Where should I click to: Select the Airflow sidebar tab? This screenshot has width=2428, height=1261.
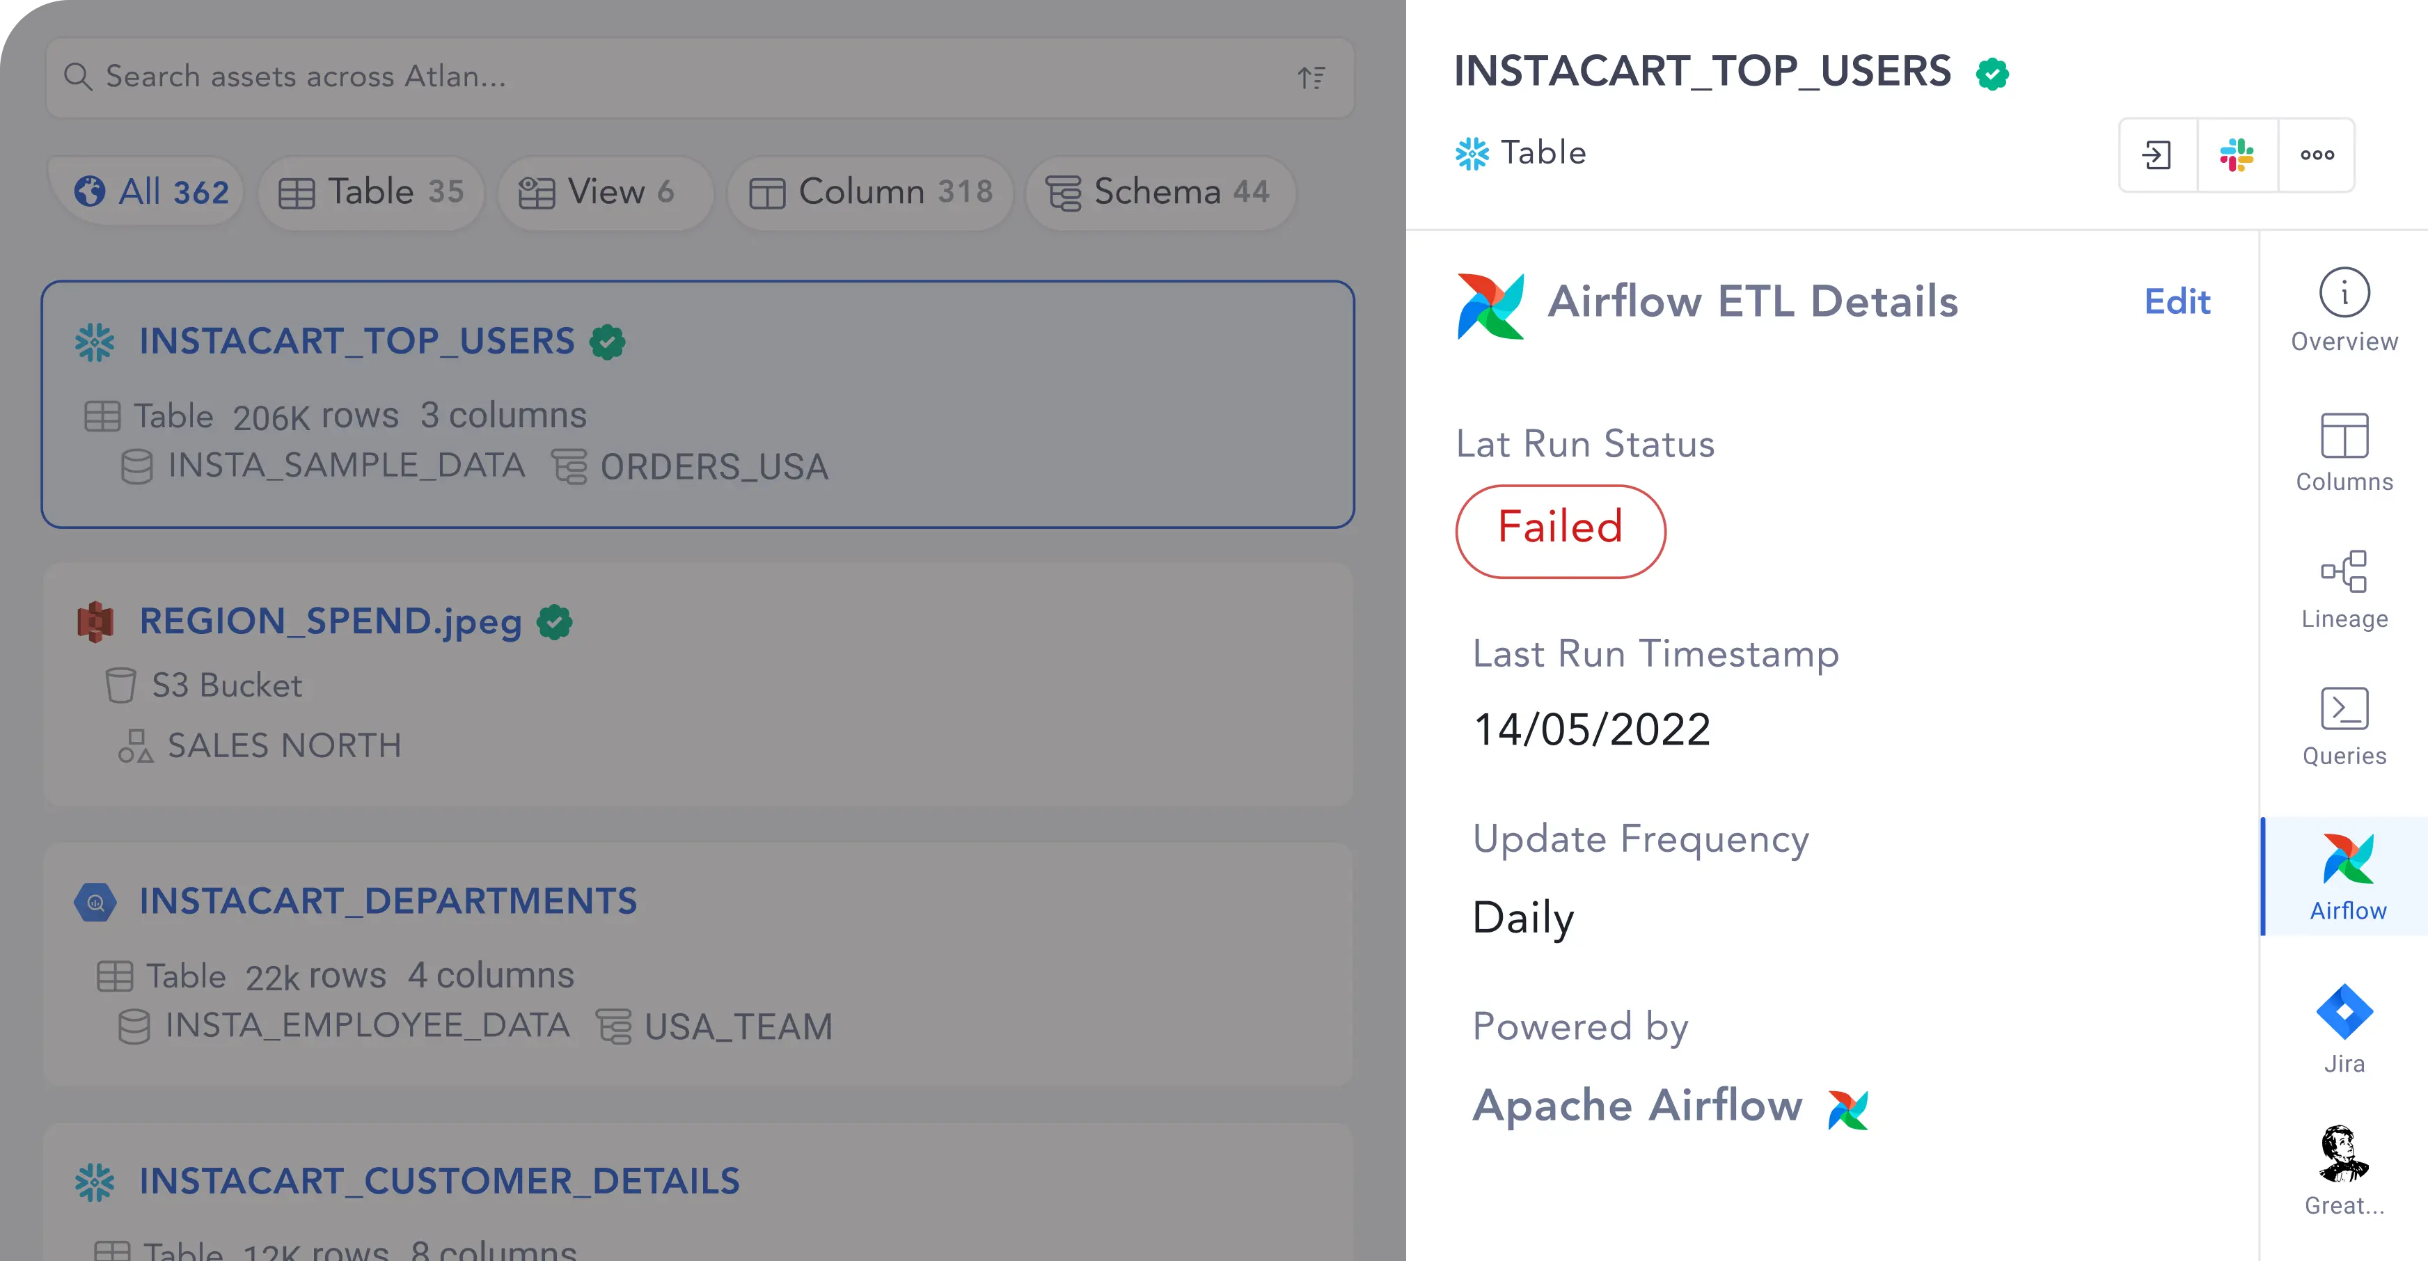[2346, 876]
